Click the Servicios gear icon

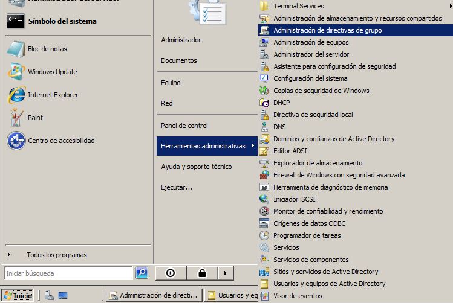pyautogui.click(x=264, y=247)
